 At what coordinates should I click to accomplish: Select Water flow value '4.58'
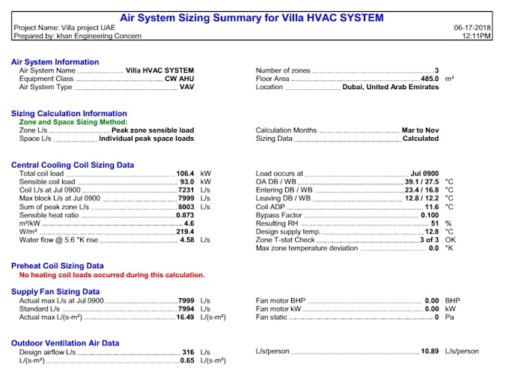point(187,240)
